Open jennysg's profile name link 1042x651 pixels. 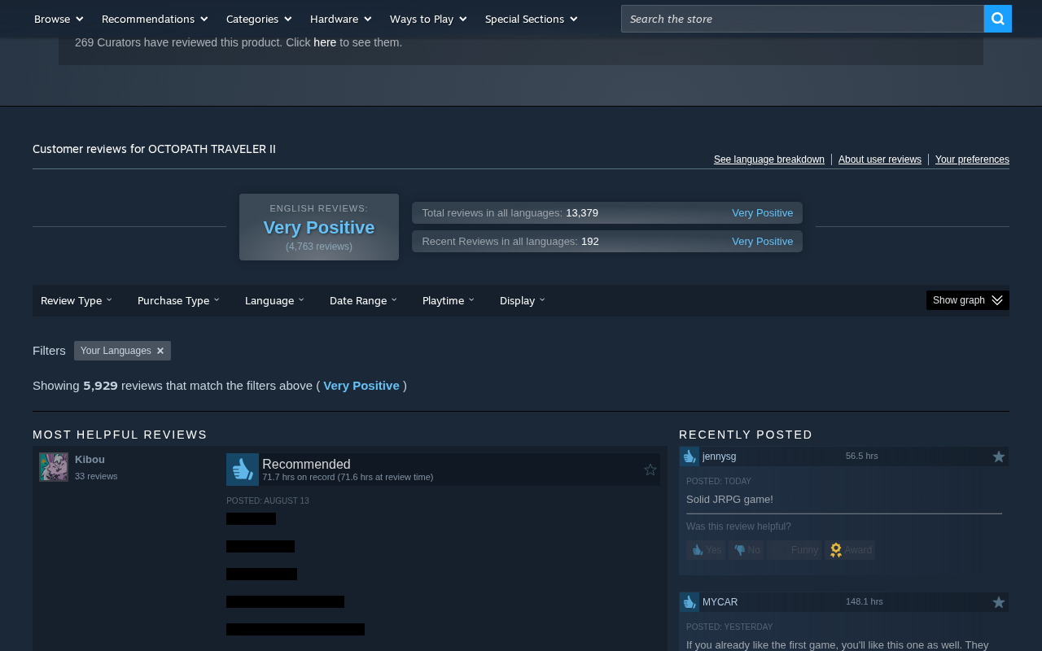tap(719, 457)
